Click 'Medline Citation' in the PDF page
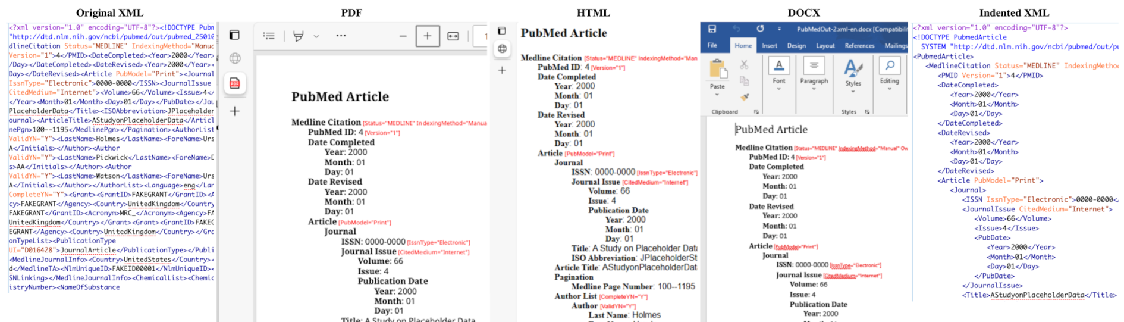The width and height of the screenshot is (1124, 322). (x=326, y=122)
